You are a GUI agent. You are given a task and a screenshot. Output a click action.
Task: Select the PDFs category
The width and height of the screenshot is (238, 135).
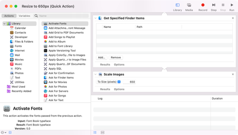click(18, 68)
